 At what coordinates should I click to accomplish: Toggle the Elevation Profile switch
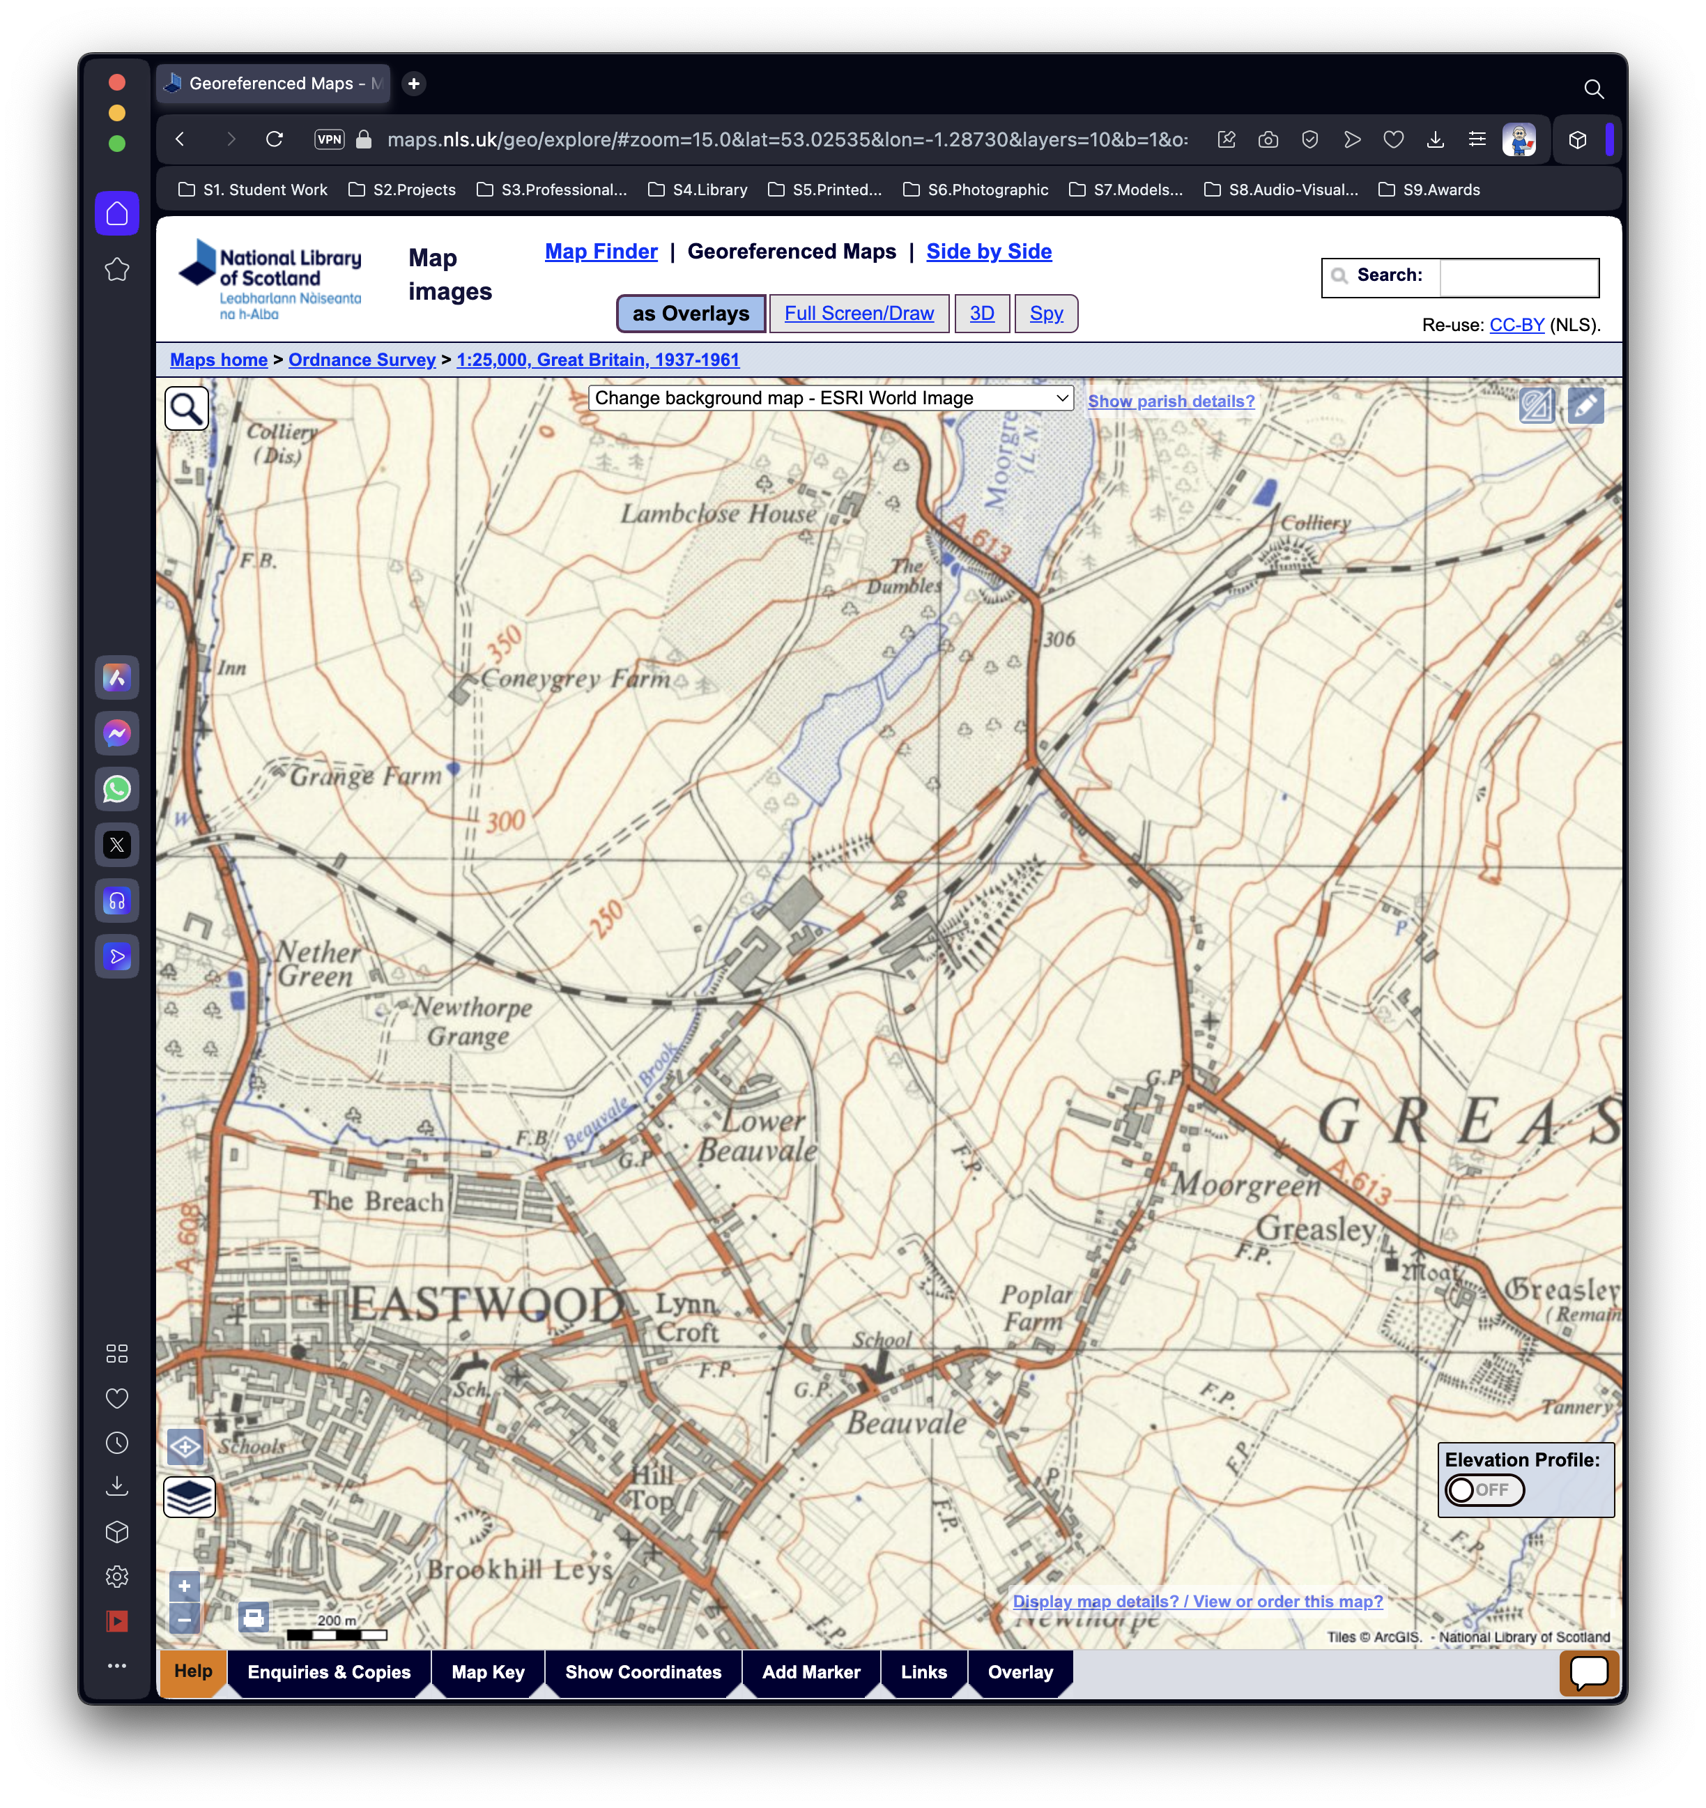[1484, 1489]
